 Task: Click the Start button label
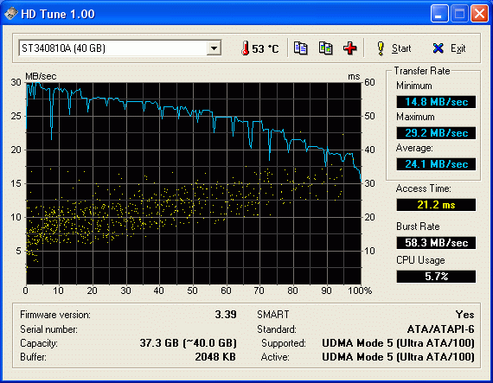(x=401, y=48)
